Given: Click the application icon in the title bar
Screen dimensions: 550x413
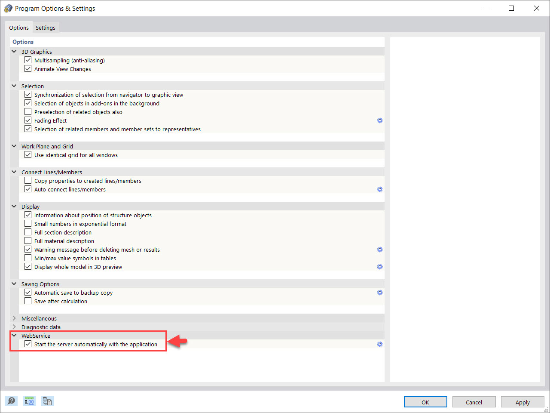Looking at the screenshot, I should pyautogui.click(x=8, y=8).
